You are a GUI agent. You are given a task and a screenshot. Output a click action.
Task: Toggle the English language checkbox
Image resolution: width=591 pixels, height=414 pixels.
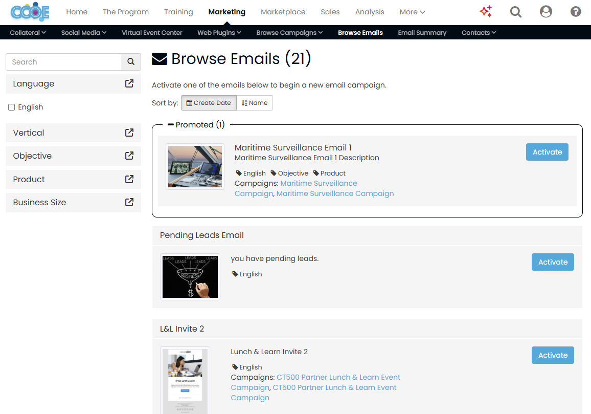[12, 107]
